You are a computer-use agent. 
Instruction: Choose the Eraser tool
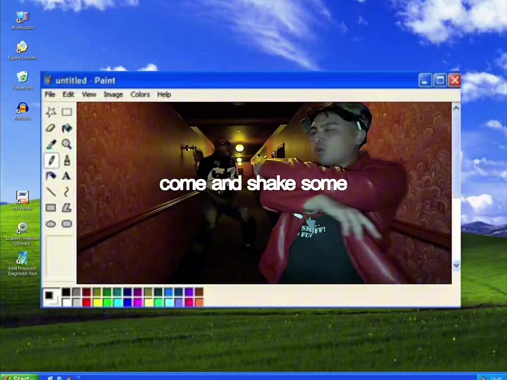[51, 128]
